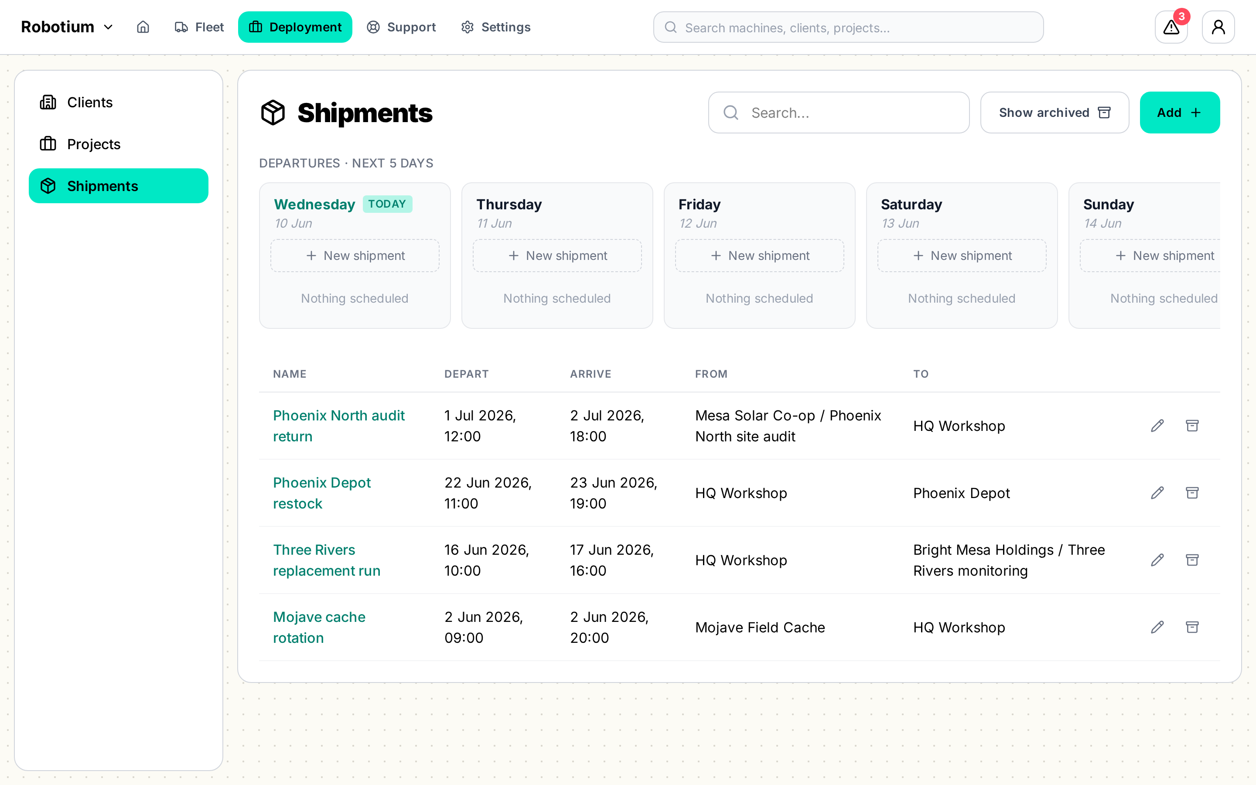1256x785 pixels.
Task: Click origin 'Mojave Field Cache'
Action: (760, 627)
